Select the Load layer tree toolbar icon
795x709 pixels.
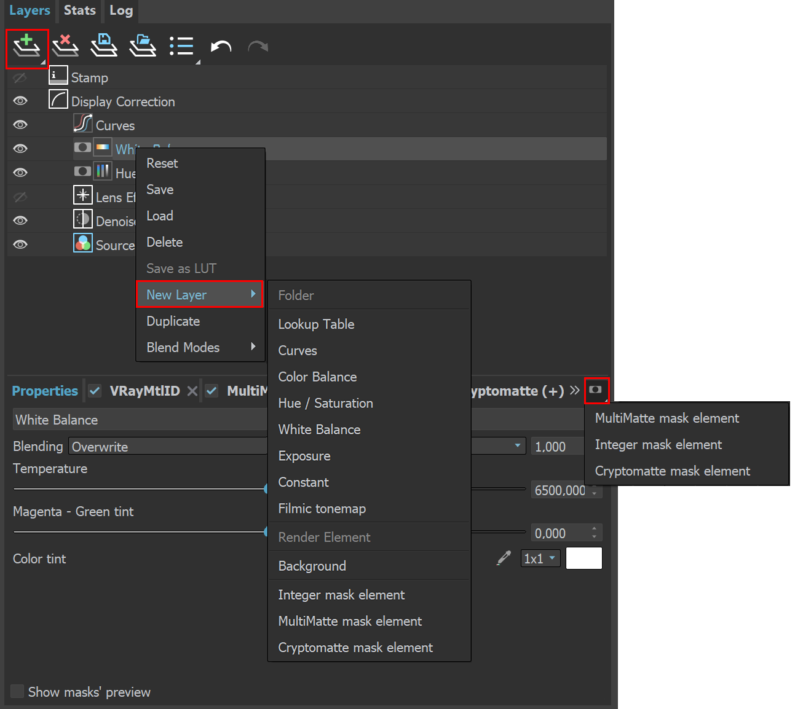click(143, 45)
